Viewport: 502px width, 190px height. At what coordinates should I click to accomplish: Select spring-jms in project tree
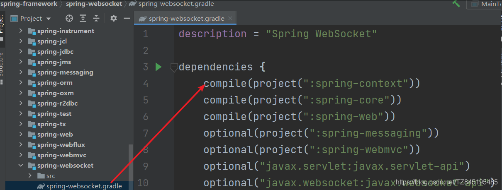pos(54,62)
